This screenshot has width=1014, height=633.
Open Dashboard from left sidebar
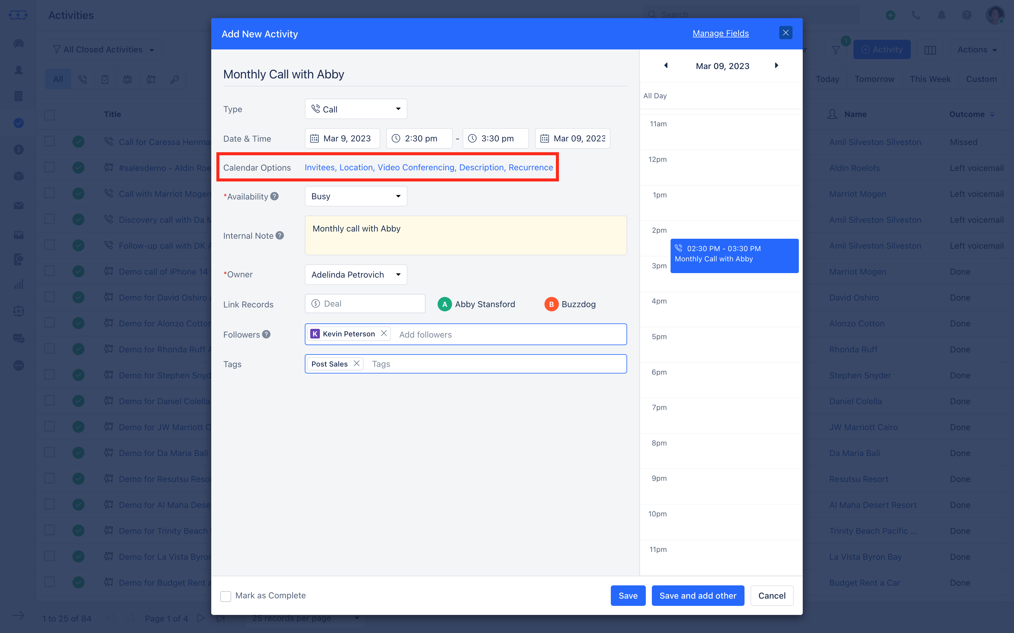tap(18, 43)
